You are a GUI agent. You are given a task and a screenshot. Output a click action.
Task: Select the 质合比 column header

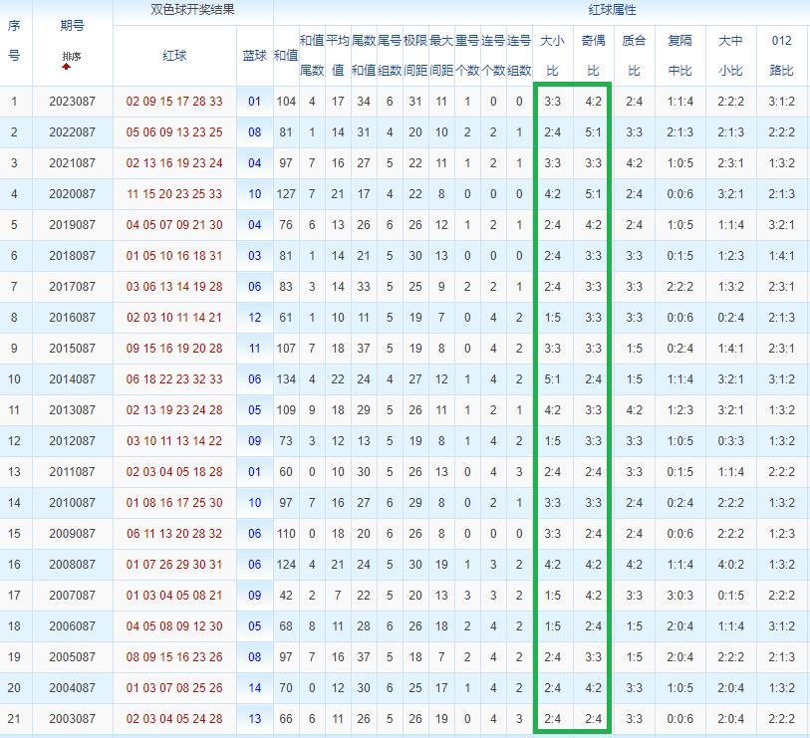(x=634, y=55)
